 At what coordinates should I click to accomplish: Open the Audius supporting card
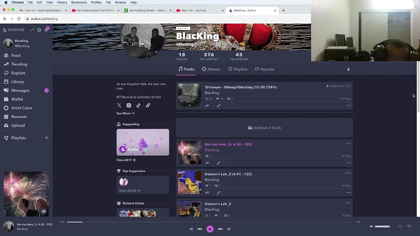coord(143,142)
